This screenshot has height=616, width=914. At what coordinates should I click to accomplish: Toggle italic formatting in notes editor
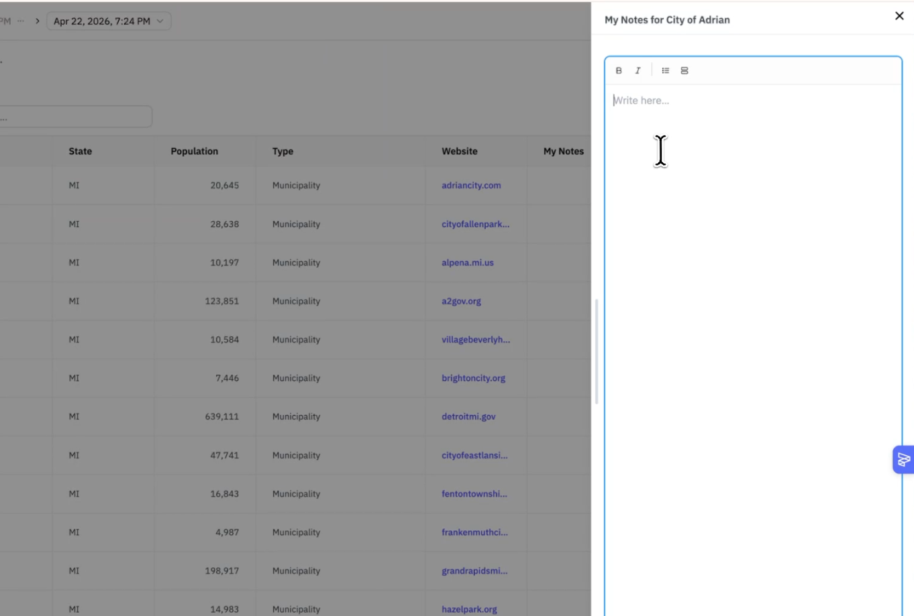[638, 70]
